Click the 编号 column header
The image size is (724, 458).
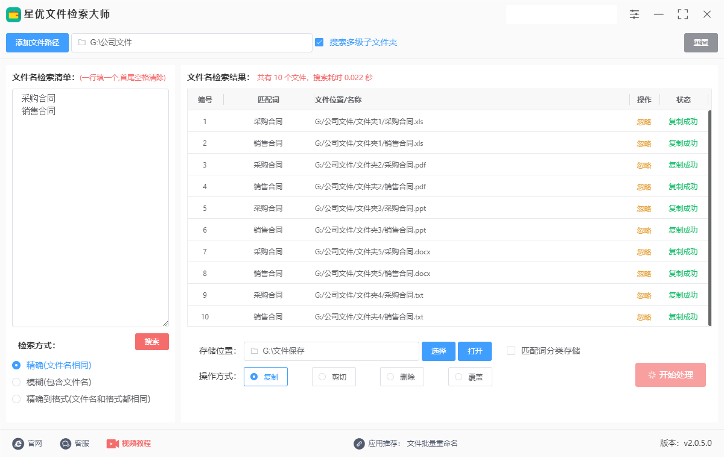[x=205, y=100]
